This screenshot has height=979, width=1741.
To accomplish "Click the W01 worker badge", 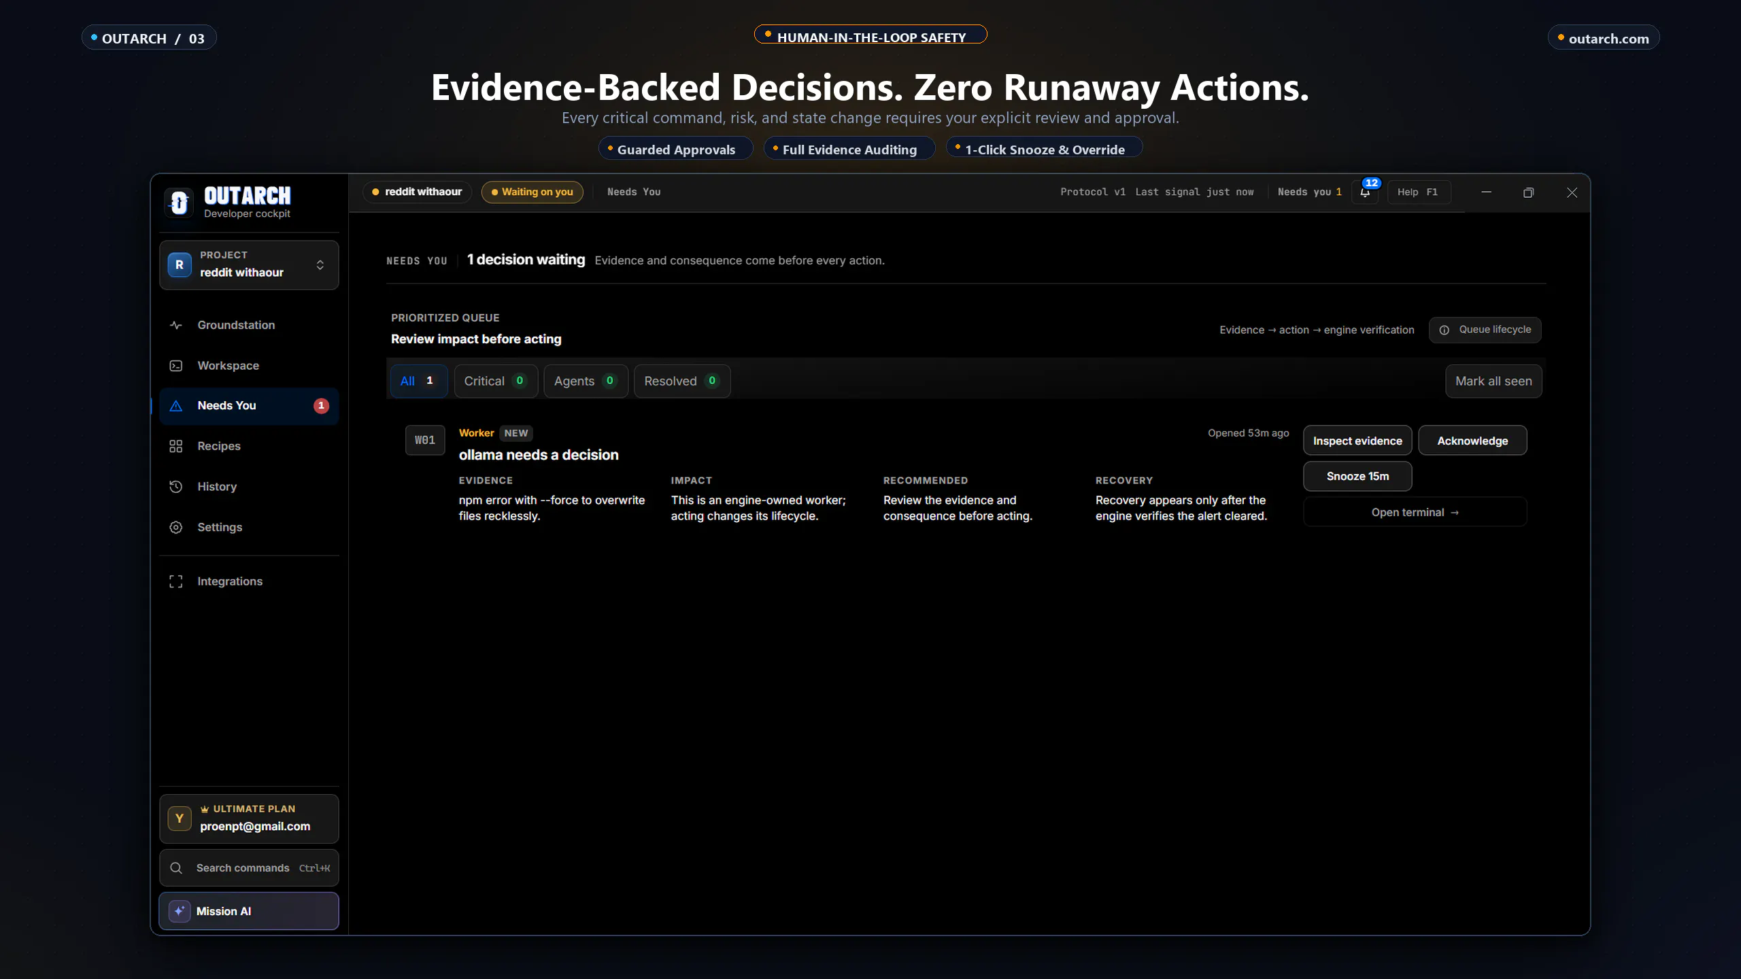I will 425,440.
